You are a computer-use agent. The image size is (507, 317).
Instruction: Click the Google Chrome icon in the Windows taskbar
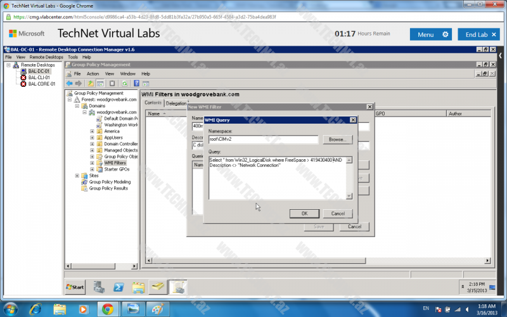pyautogui.click(x=108, y=309)
